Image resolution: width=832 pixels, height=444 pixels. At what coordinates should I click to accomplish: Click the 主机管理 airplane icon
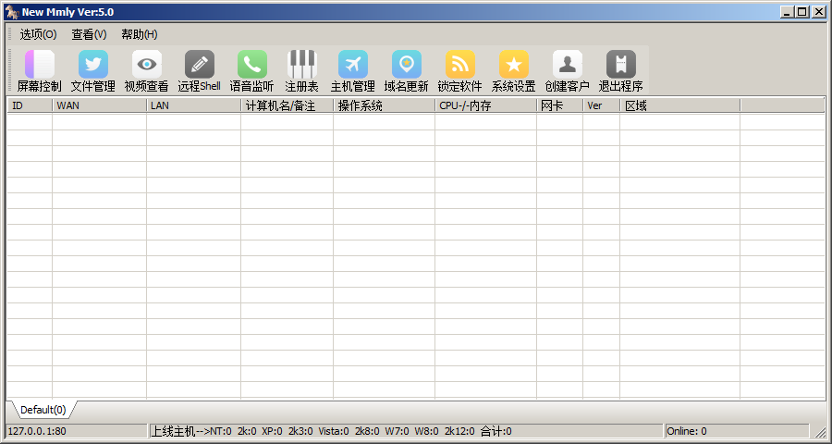[x=353, y=65]
